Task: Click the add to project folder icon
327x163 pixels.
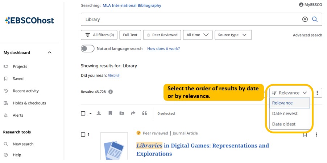Action: point(122,113)
